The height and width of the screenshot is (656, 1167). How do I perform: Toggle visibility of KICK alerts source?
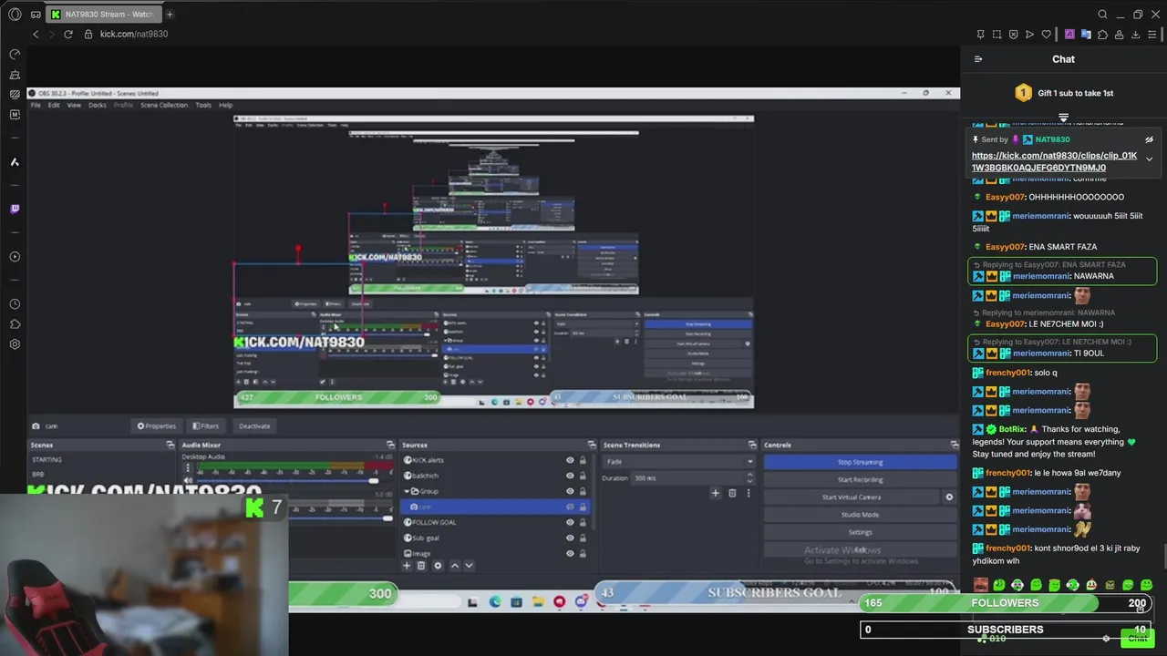[x=570, y=460]
